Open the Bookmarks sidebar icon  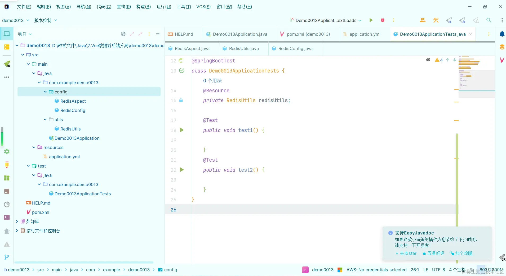[x=7, y=47]
